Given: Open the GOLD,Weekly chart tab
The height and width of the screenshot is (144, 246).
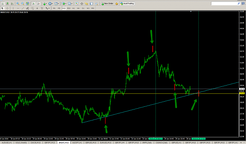Looking at the screenshot, I should pyautogui.click(x=21, y=142).
